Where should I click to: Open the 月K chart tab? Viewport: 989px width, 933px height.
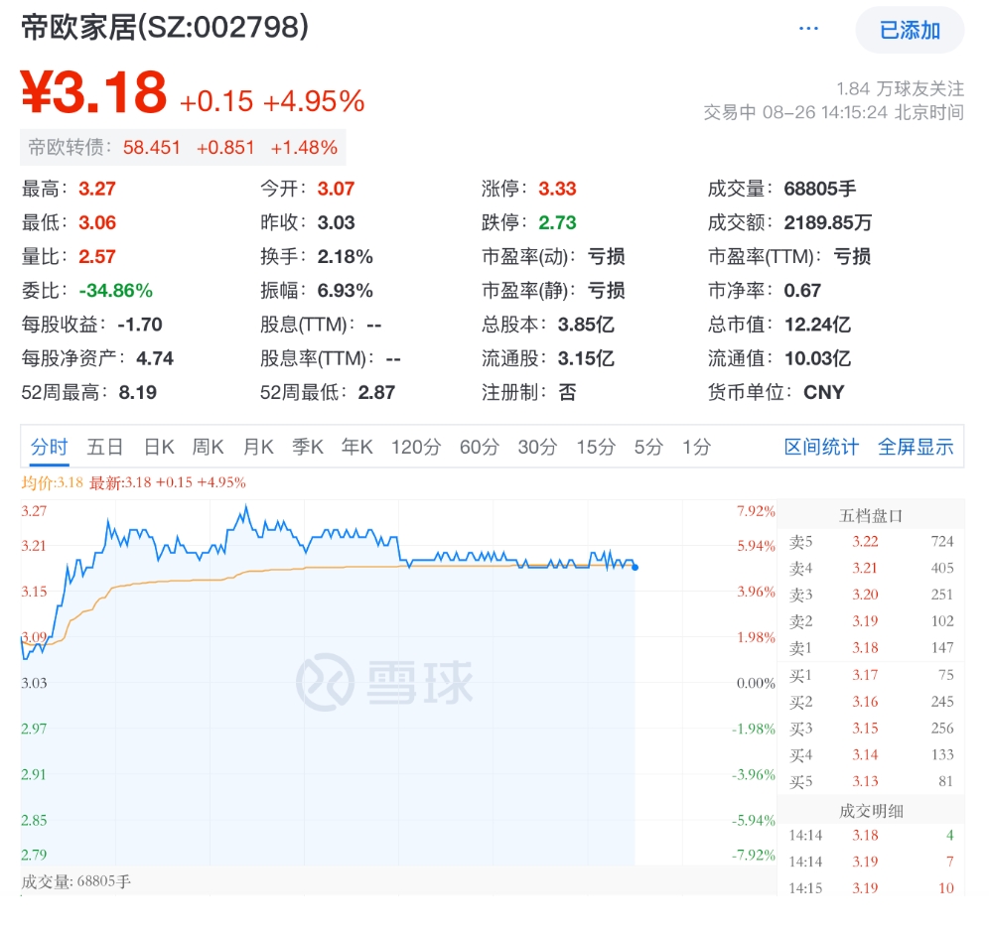tap(258, 447)
